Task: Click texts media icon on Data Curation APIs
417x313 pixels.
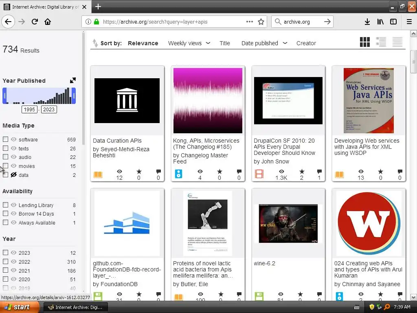Action: 98,174
